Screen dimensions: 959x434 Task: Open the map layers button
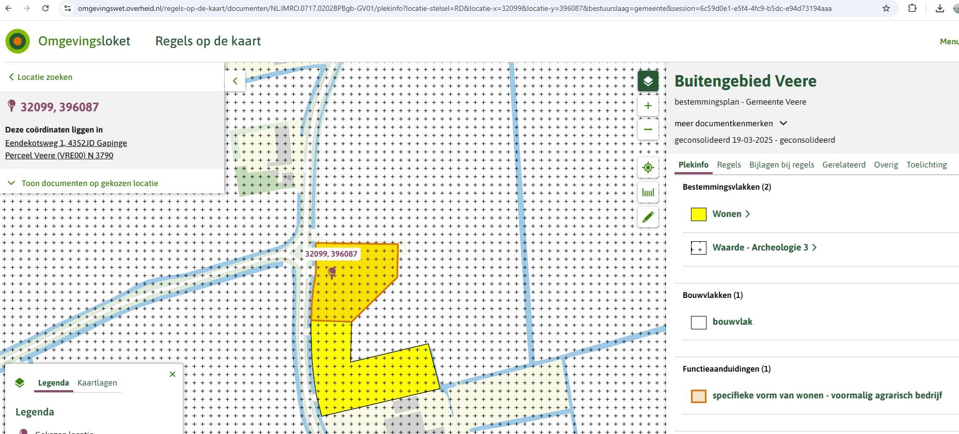click(648, 81)
